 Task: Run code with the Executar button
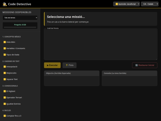point(52,65)
